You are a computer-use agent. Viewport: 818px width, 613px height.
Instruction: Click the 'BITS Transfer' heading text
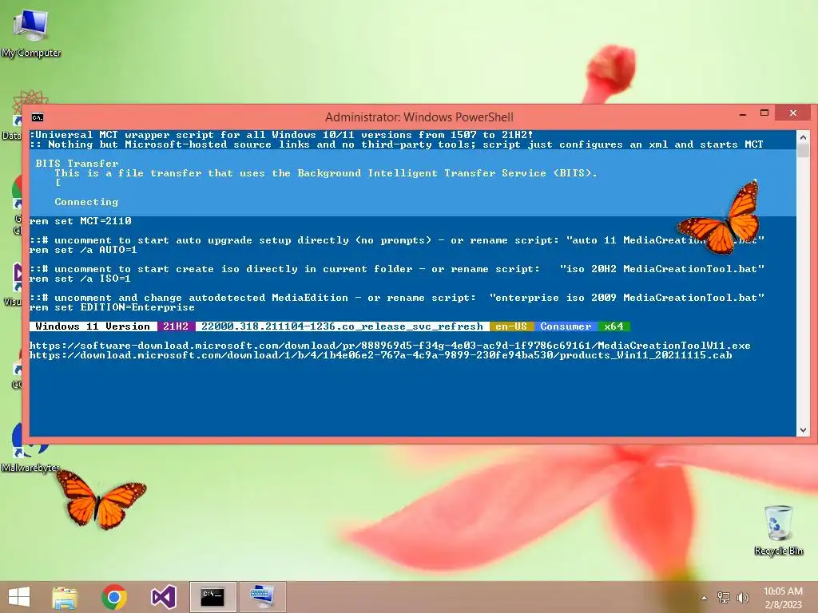pyautogui.click(x=77, y=163)
